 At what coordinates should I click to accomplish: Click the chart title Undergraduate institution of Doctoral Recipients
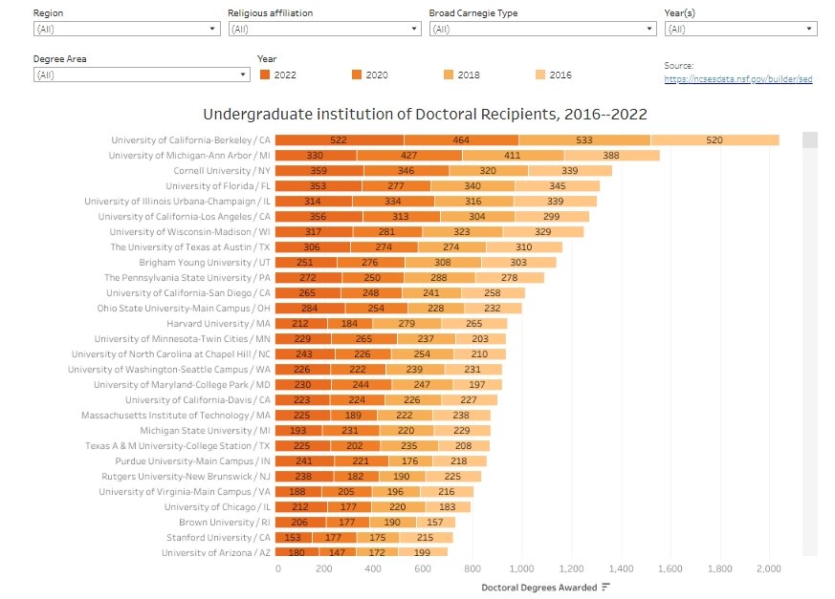coord(425,114)
